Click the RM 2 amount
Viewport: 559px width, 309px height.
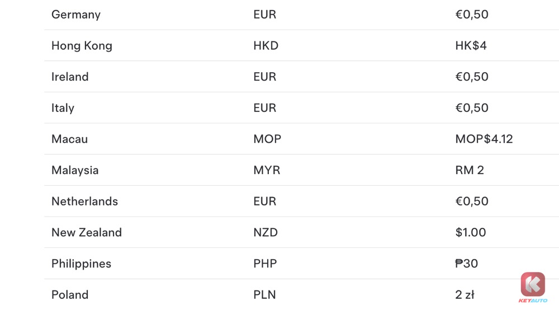[470, 170]
